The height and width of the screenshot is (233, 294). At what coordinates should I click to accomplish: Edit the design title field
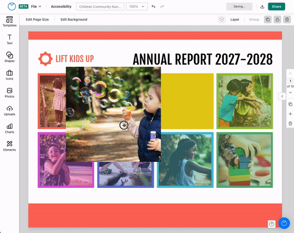click(x=100, y=6)
